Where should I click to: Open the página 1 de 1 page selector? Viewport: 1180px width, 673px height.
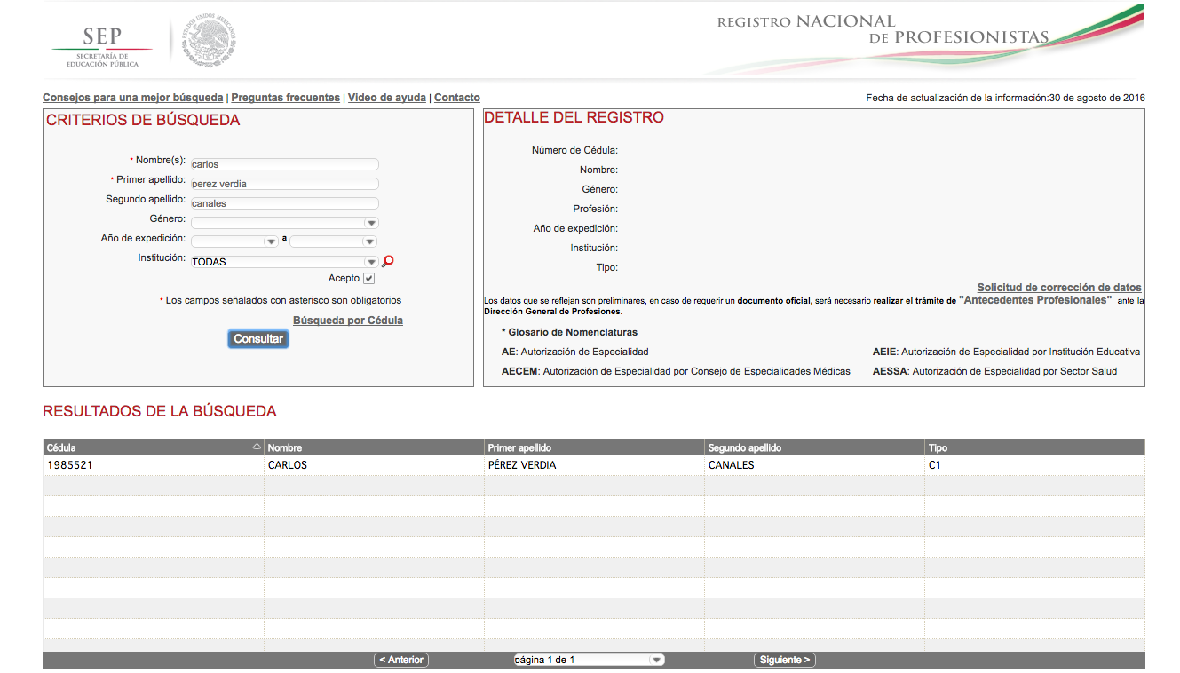pos(589,660)
